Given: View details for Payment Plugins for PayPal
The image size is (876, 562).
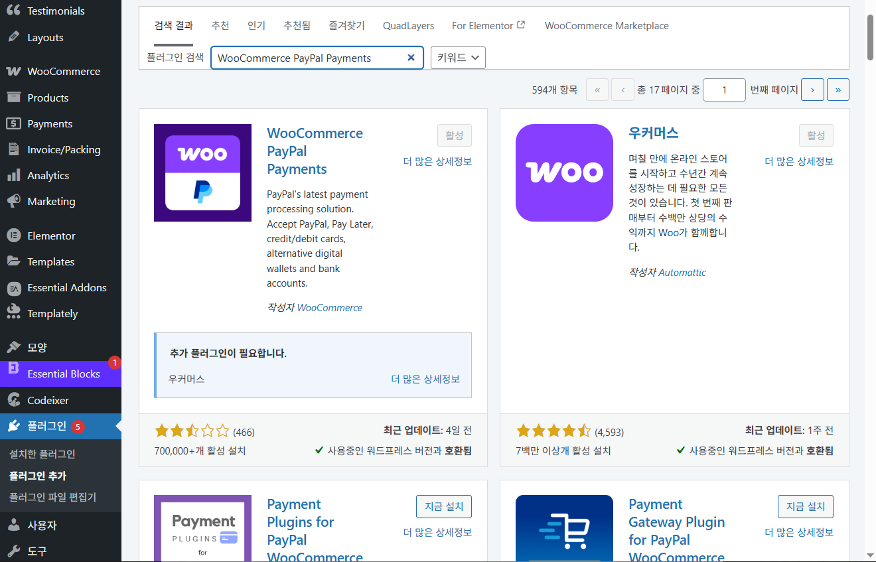Looking at the screenshot, I should point(437,532).
